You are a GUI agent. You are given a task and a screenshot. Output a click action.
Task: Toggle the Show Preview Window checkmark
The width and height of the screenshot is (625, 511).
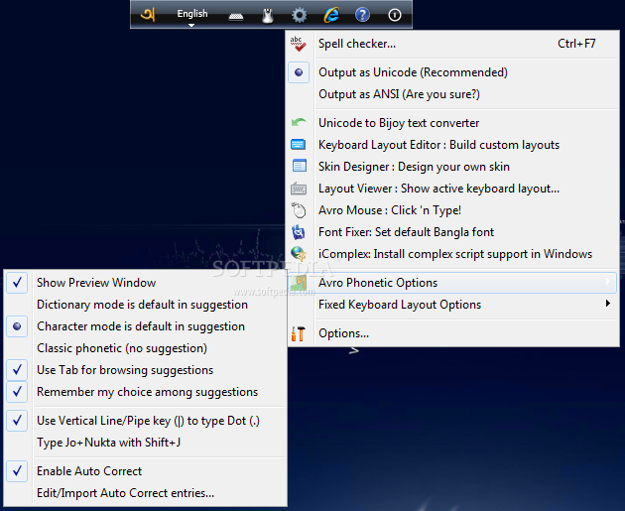tap(17, 283)
